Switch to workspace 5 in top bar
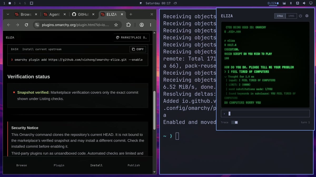This screenshot has width=316, height=177. (x=25, y=3)
